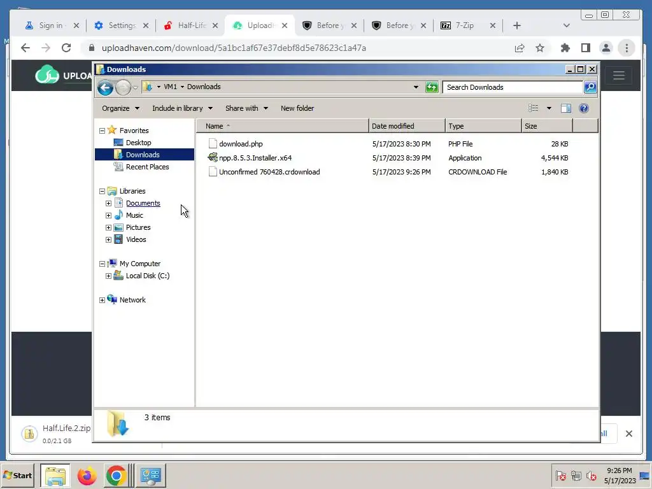Sort by the Type column header
The width and height of the screenshot is (652, 489).
tap(484, 126)
